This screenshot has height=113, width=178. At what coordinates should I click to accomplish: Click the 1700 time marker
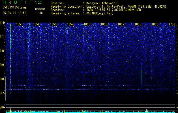click(x=172, y=24)
